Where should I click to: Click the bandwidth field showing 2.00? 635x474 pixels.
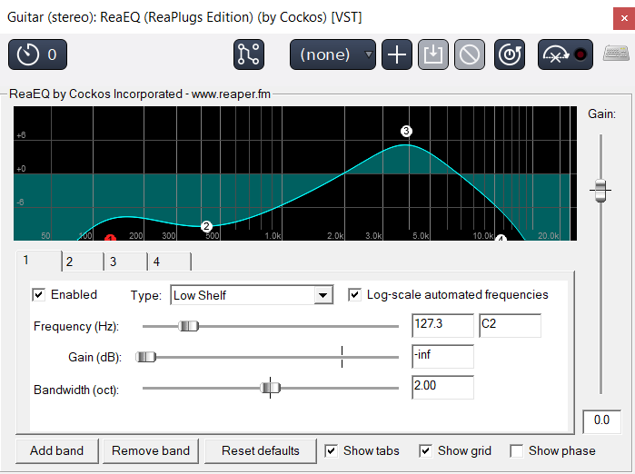(x=442, y=388)
